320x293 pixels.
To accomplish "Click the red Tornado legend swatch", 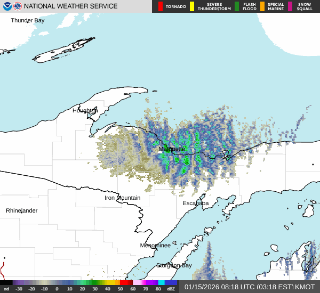I will click(x=161, y=6).
